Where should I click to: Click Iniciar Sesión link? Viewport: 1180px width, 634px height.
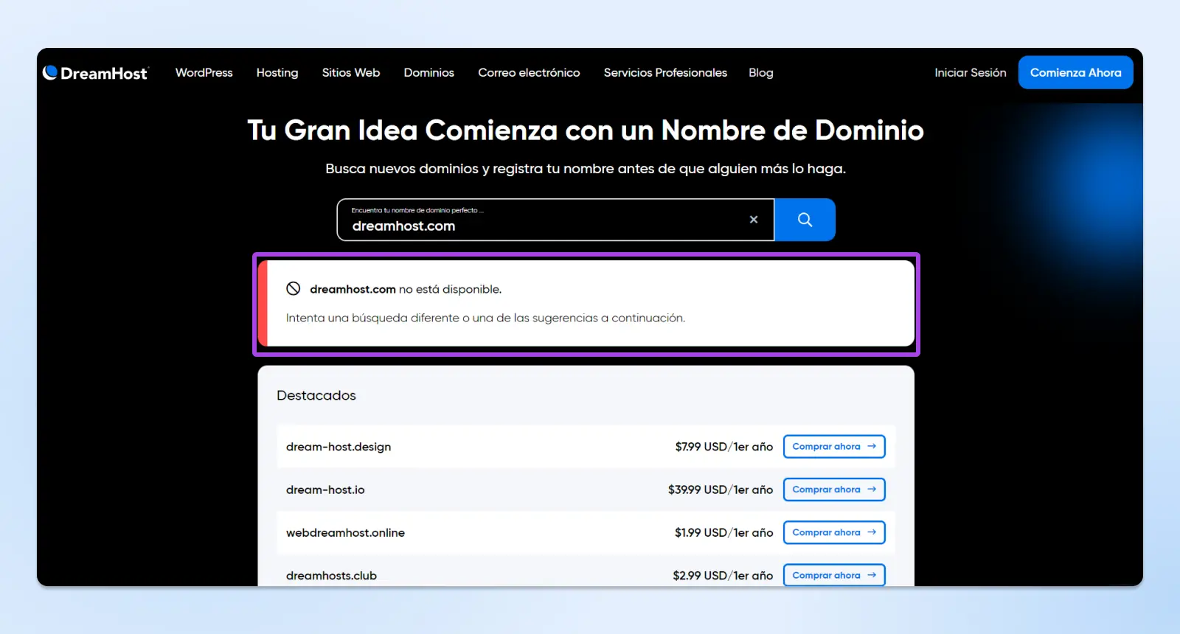[970, 73]
